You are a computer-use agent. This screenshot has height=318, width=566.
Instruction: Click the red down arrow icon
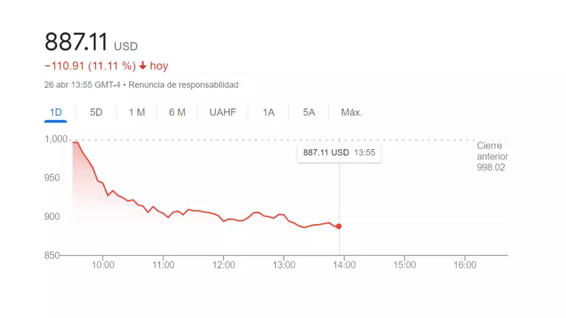[x=143, y=66]
